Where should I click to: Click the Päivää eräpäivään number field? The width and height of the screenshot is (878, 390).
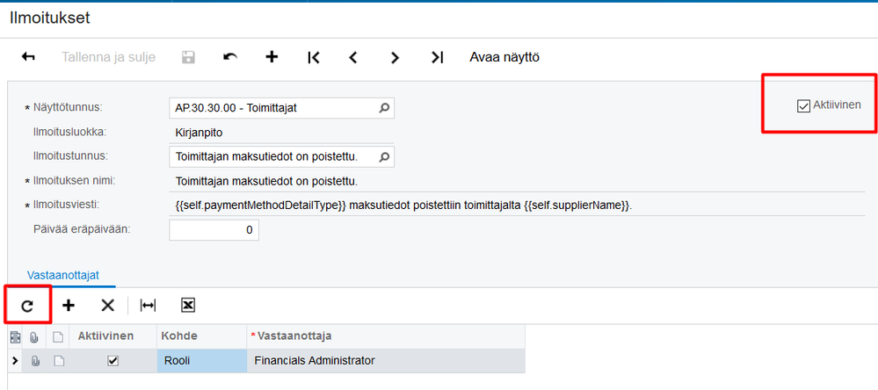pos(214,230)
